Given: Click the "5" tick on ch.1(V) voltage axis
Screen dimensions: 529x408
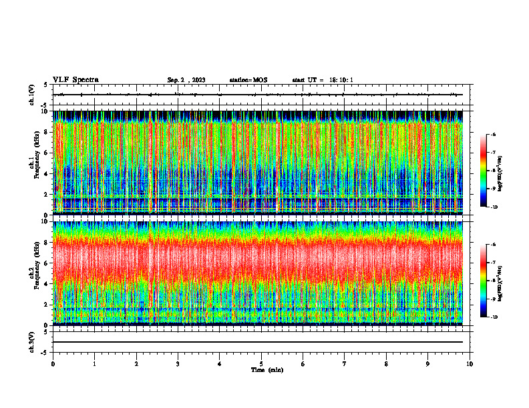Looking at the screenshot, I should coord(47,85).
